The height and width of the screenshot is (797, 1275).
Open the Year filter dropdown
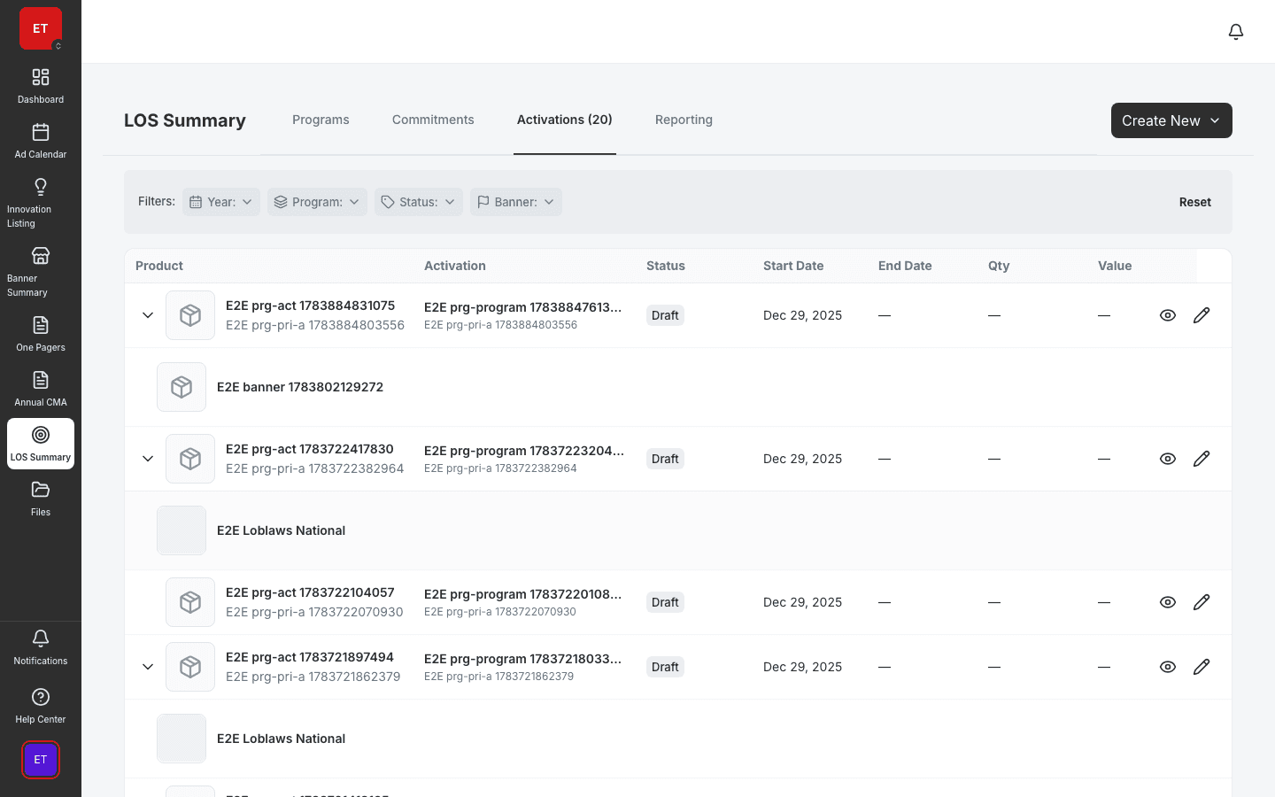click(221, 202)
